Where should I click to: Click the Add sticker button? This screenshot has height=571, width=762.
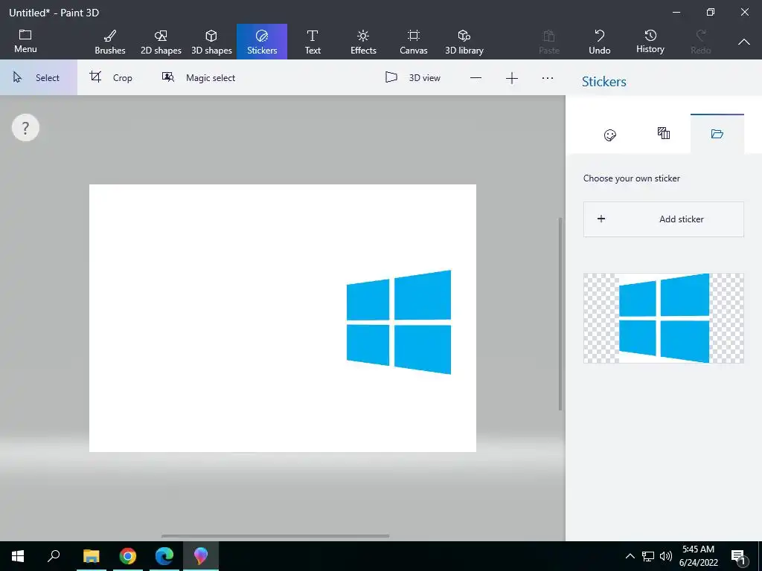click(x=663, y=219)
